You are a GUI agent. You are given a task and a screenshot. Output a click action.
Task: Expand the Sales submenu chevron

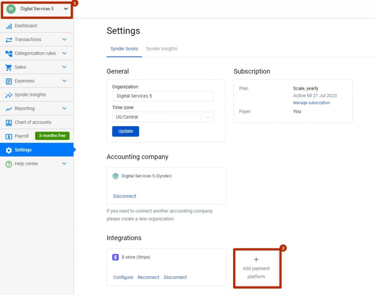pos(64,67)
